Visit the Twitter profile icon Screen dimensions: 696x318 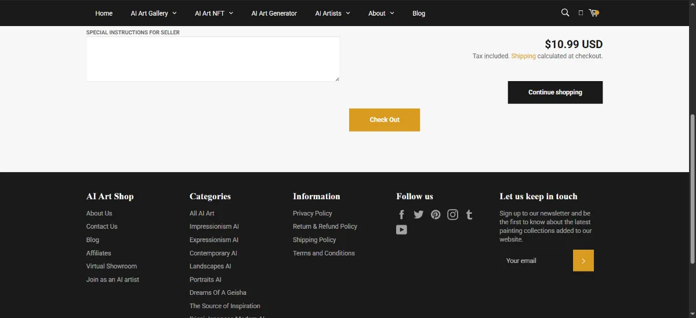[x=419, y=215]
